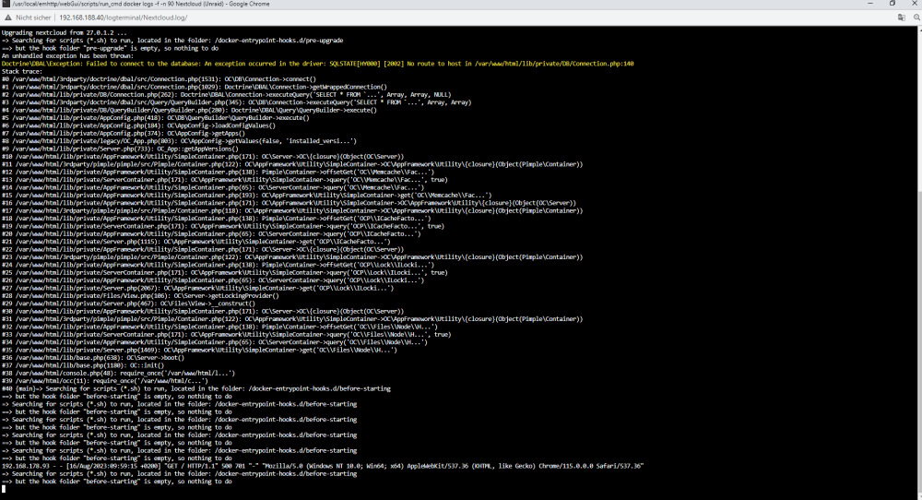Click line #40 {main} searching for scripts

tap(195, 388)
